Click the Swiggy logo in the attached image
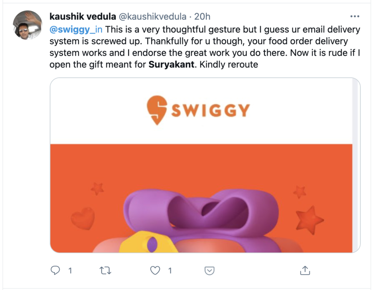Image resolution: width=373 pixels, height=290 pixels. [x=199, y=110]
